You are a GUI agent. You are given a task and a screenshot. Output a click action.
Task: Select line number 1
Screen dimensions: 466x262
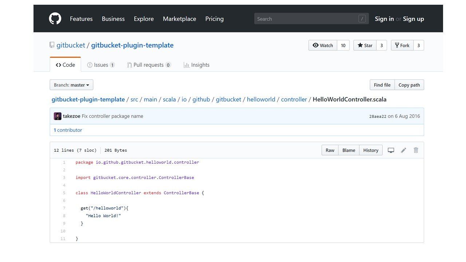64,162
